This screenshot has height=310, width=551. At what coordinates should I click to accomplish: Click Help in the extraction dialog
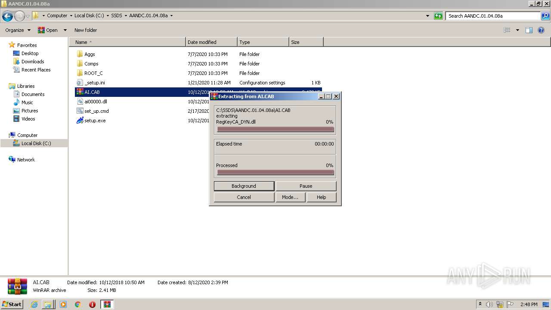[322, 197]
